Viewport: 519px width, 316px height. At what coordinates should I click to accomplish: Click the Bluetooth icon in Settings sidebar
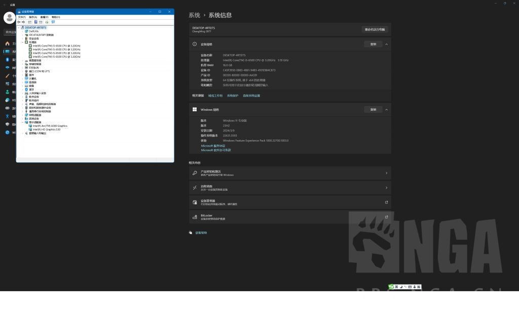(7, 60)
